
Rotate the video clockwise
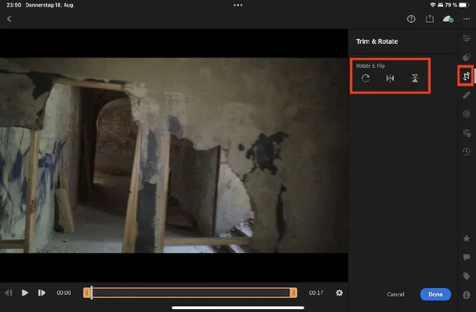365,79
